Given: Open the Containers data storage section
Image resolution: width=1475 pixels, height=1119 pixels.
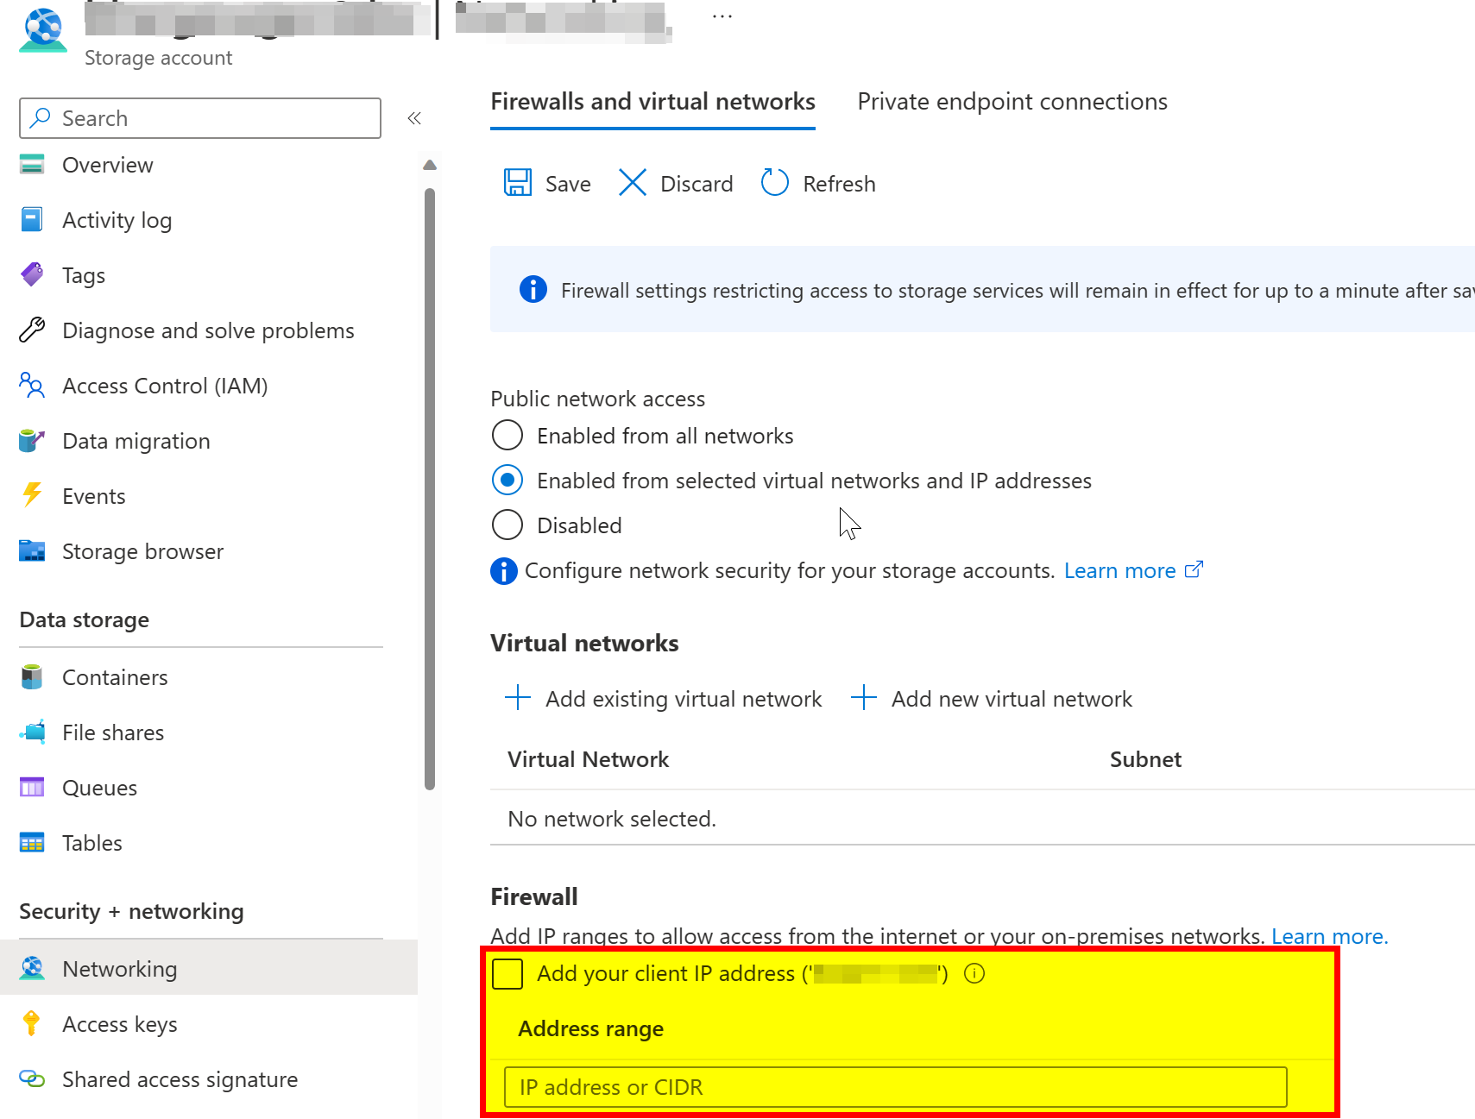Looking at the screenshot, I should 114,677.
